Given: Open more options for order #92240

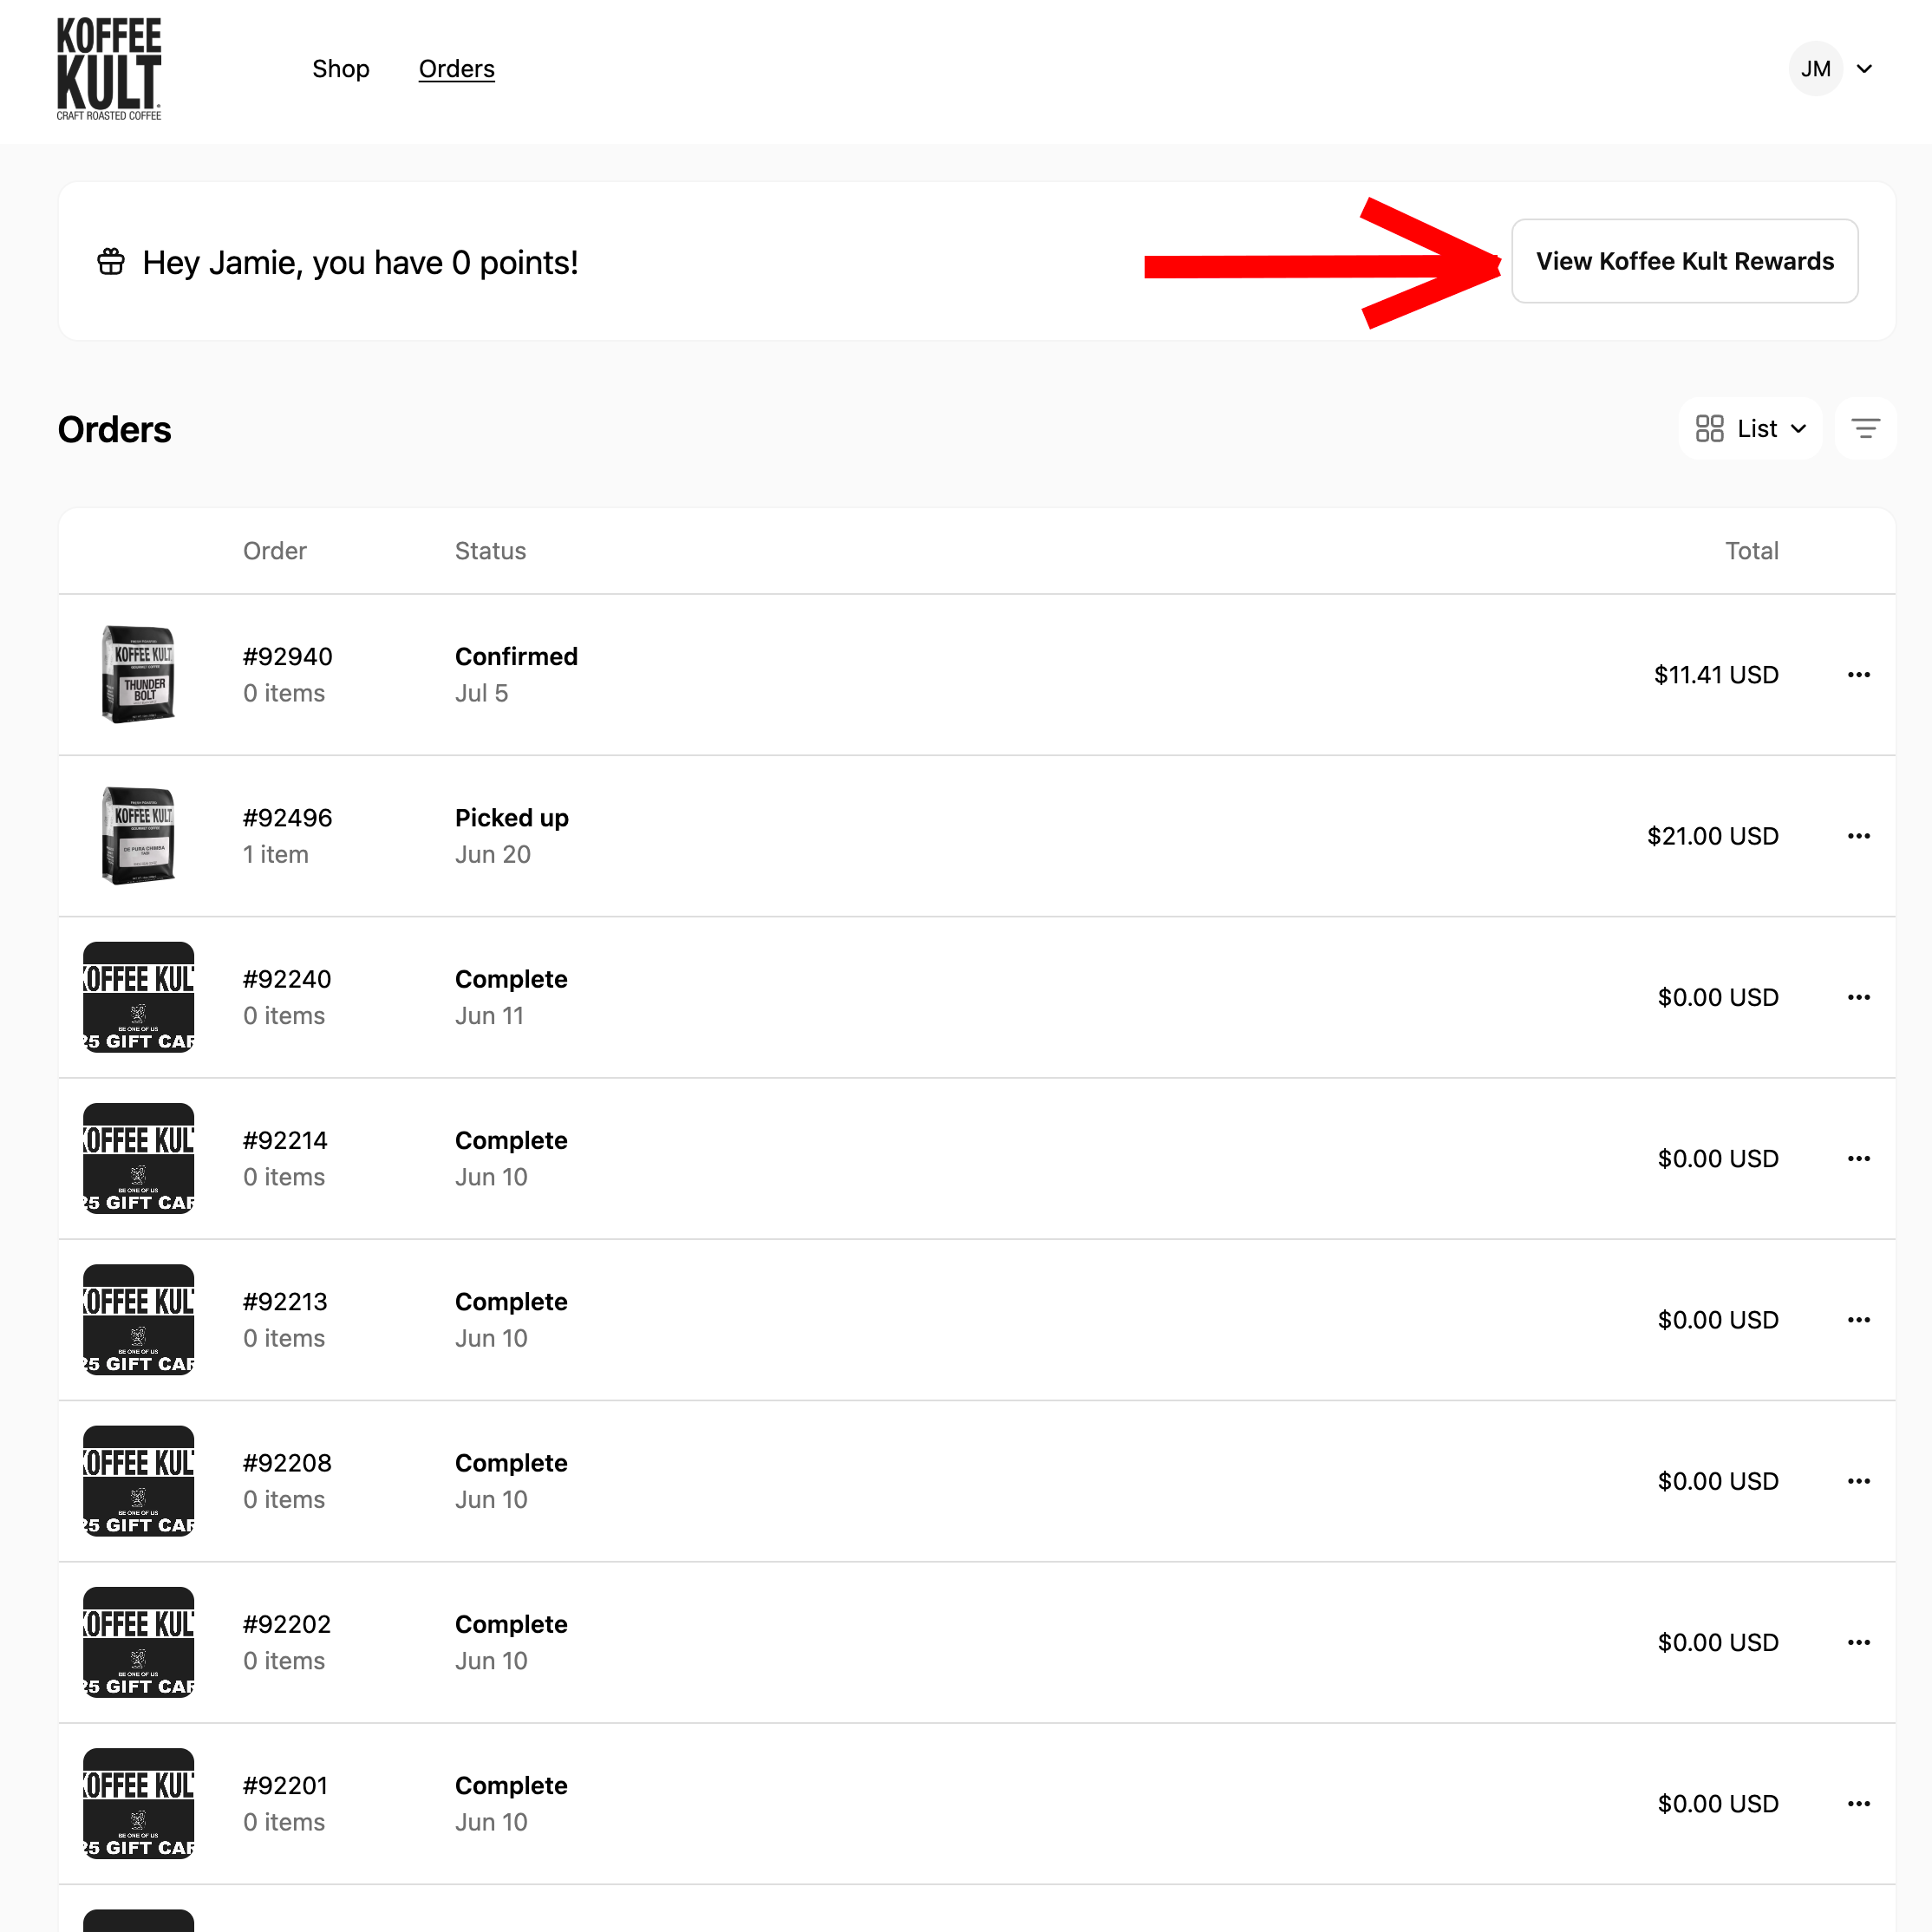Looking at the screenshot, I should [x=1858, y=997].
